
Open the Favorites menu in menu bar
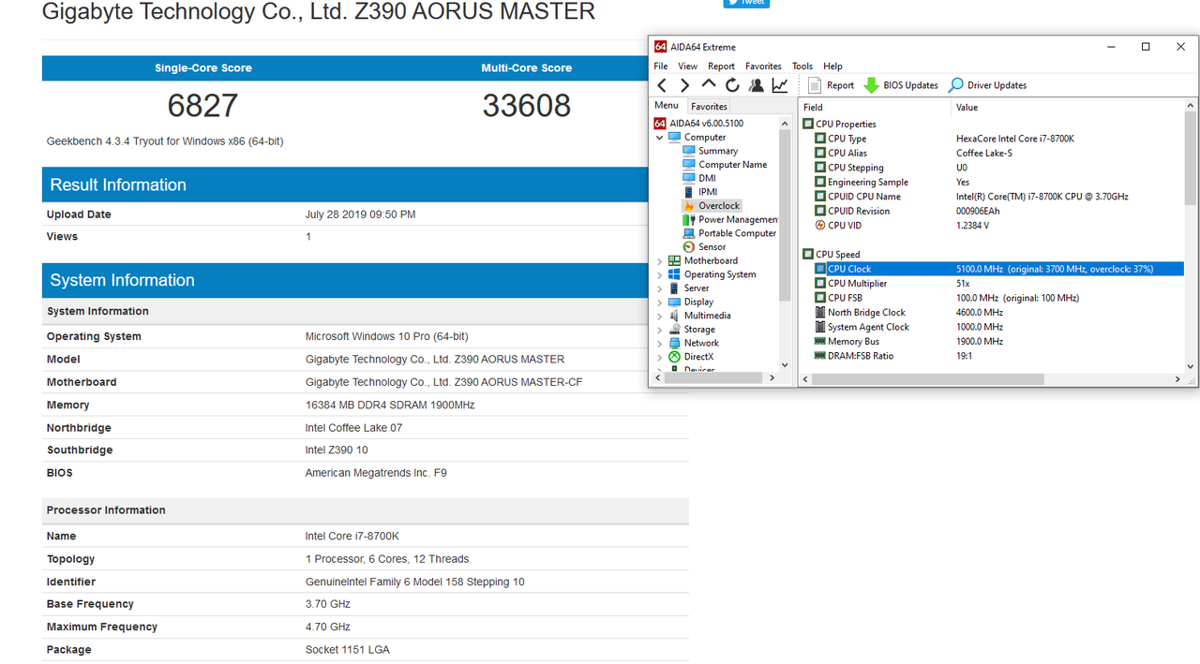pyautogui.click(x=763, y=66)
